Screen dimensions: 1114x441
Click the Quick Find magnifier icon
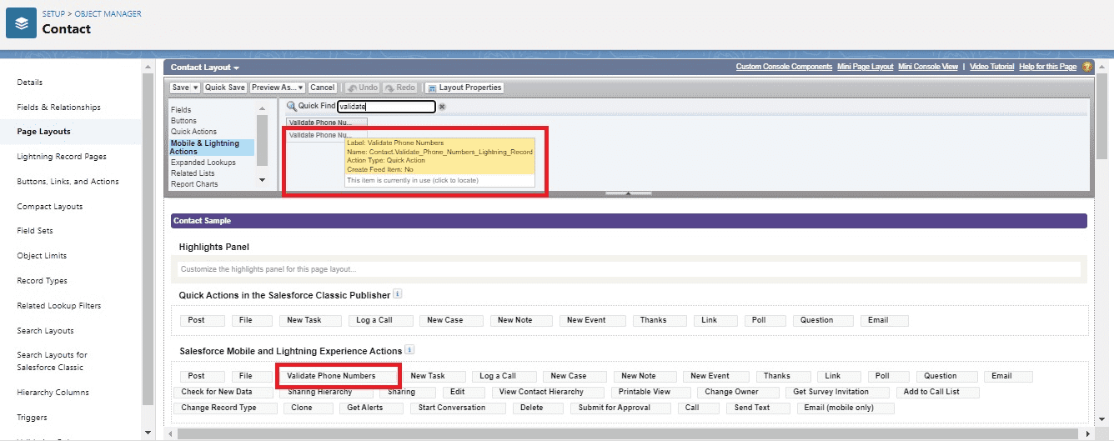coord(291,106)
